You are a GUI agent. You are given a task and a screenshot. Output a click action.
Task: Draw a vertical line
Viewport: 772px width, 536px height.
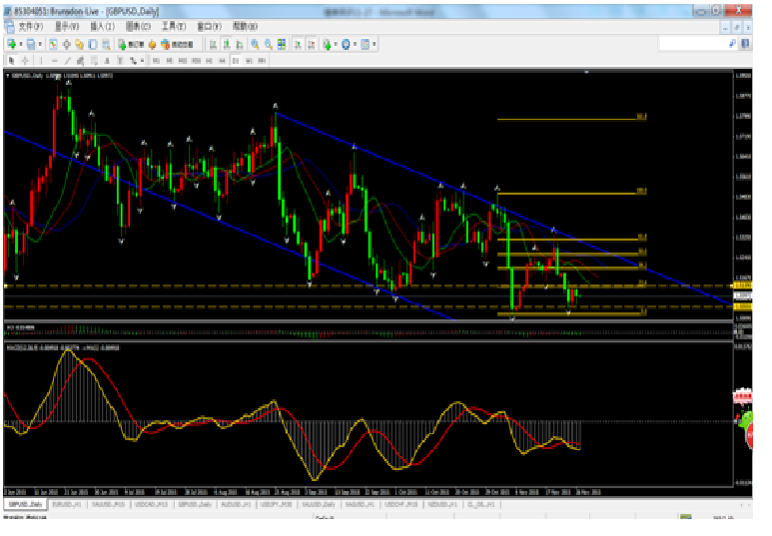tap(41, 61)
